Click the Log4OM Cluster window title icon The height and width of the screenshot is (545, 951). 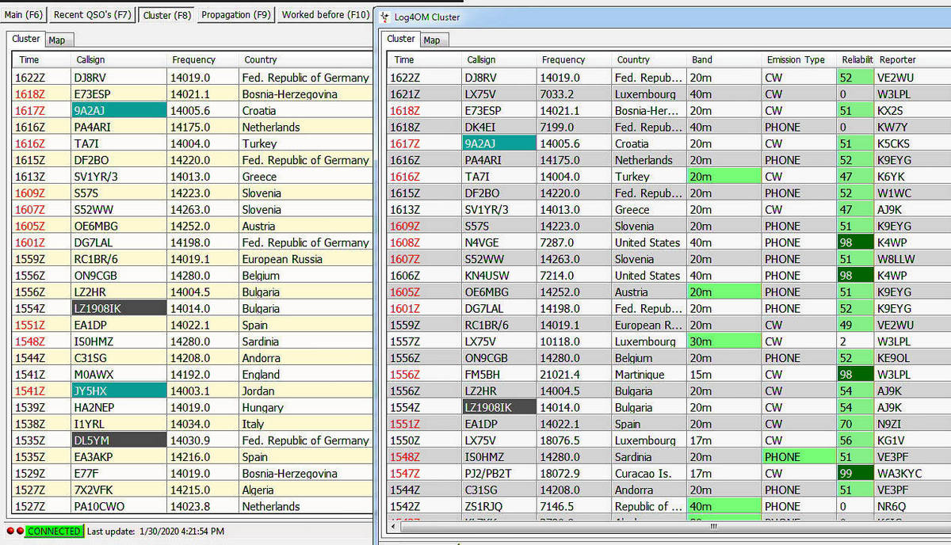pos(385,16)
